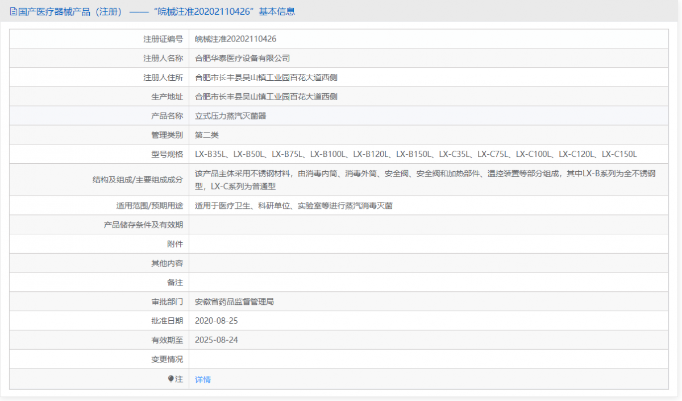The width and height of the screenshot is (682, 401).
Task: Click registrant name 合肥华泰医疗设备有限公司
Action: [243, 58]
